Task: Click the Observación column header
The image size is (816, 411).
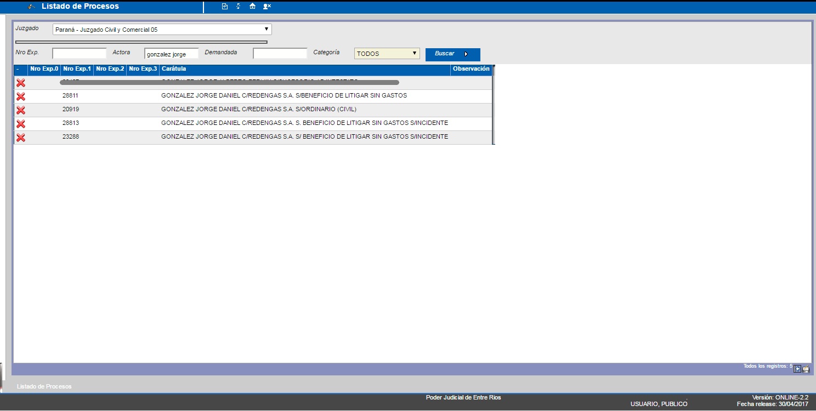Action: (471, 69)
